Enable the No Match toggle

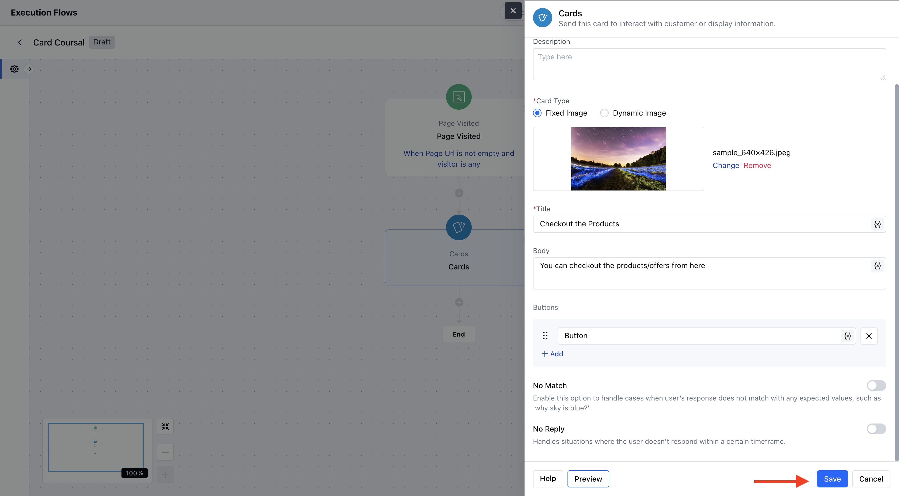coord(876,385)
